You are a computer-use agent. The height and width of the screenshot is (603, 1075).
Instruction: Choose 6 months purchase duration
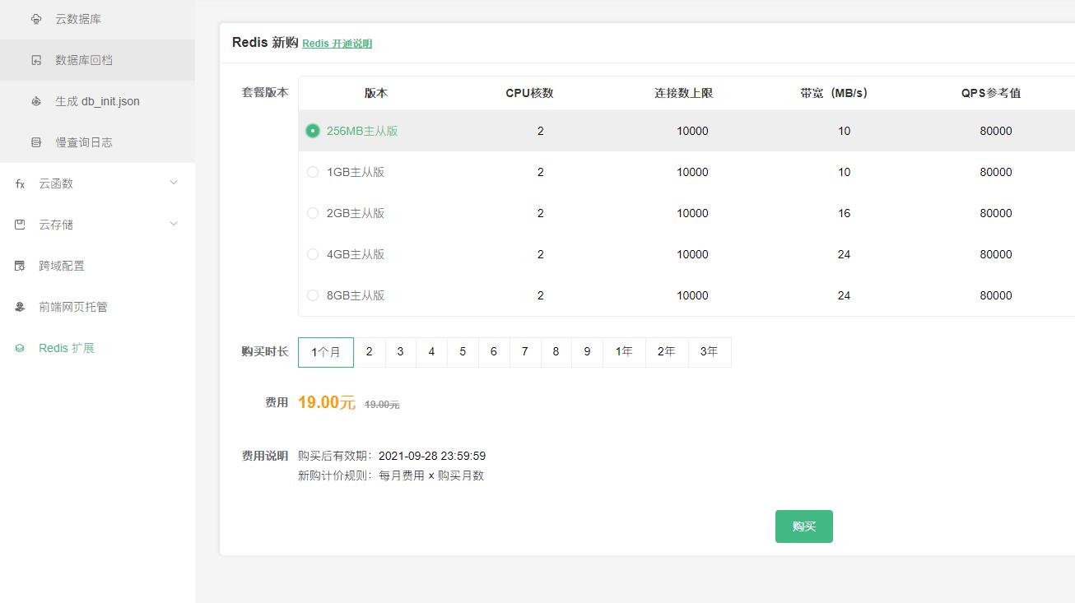[494, 352]
